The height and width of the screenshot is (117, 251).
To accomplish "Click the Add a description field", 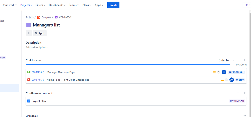I will (37, 47).
